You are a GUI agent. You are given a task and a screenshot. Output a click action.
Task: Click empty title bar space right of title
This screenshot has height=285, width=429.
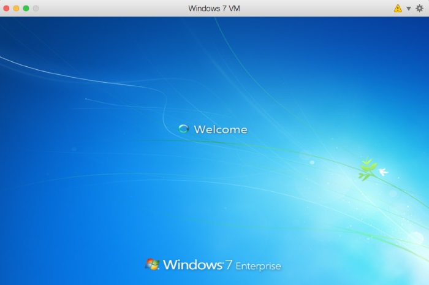[x=319, y=8]
